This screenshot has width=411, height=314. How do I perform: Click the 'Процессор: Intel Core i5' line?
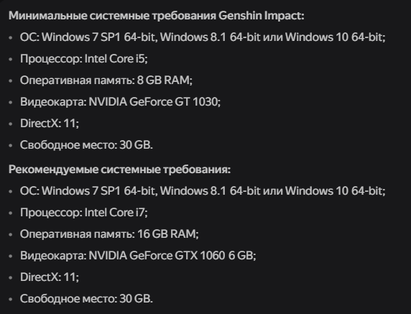pos(84,59)
